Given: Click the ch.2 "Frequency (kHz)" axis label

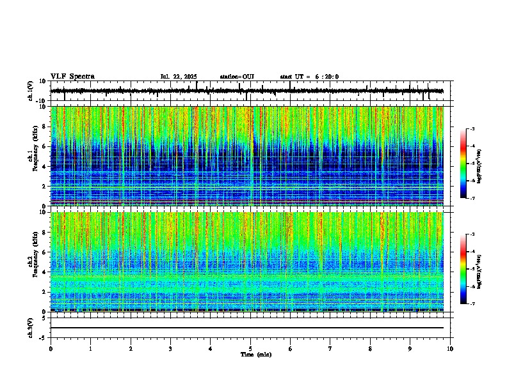Looking at the screenshot, I should 35,254.
